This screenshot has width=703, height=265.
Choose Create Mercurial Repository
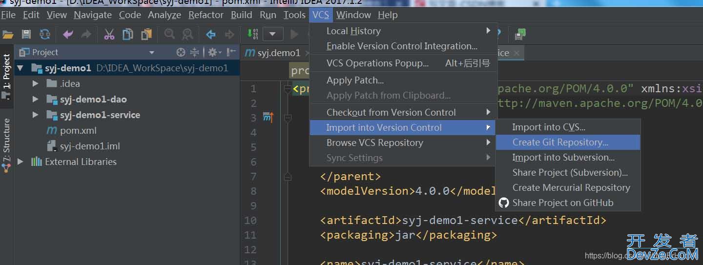point(568,188)
